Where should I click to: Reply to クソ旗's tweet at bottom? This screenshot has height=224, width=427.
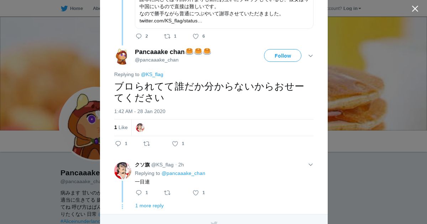139,193
